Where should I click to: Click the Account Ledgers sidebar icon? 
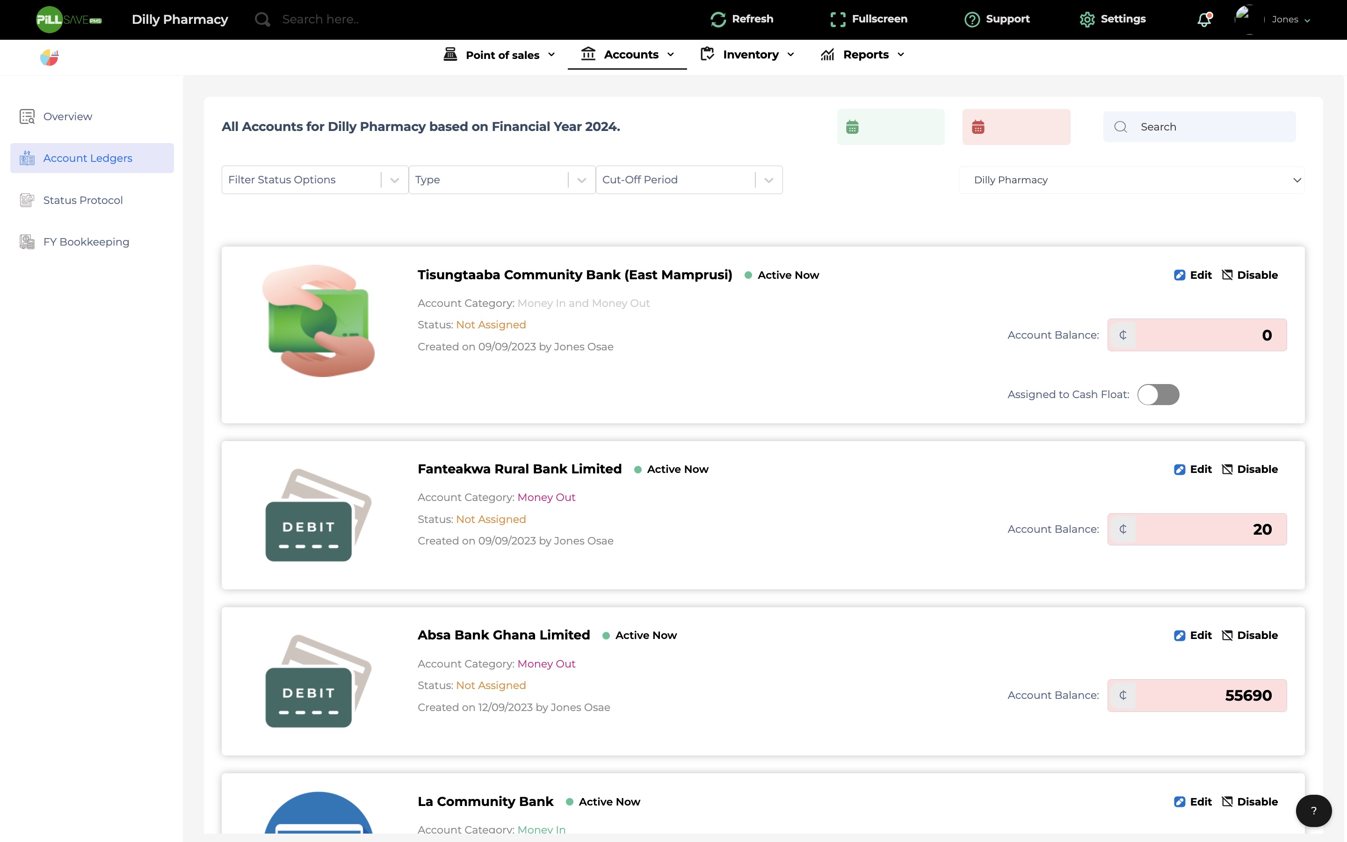[x=27, y=158]
